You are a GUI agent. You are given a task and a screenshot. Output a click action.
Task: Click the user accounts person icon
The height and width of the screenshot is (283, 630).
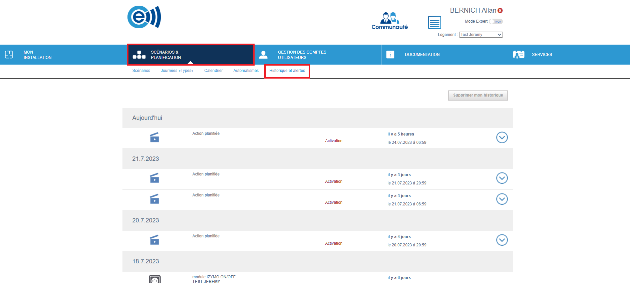(x=263, y=55)
